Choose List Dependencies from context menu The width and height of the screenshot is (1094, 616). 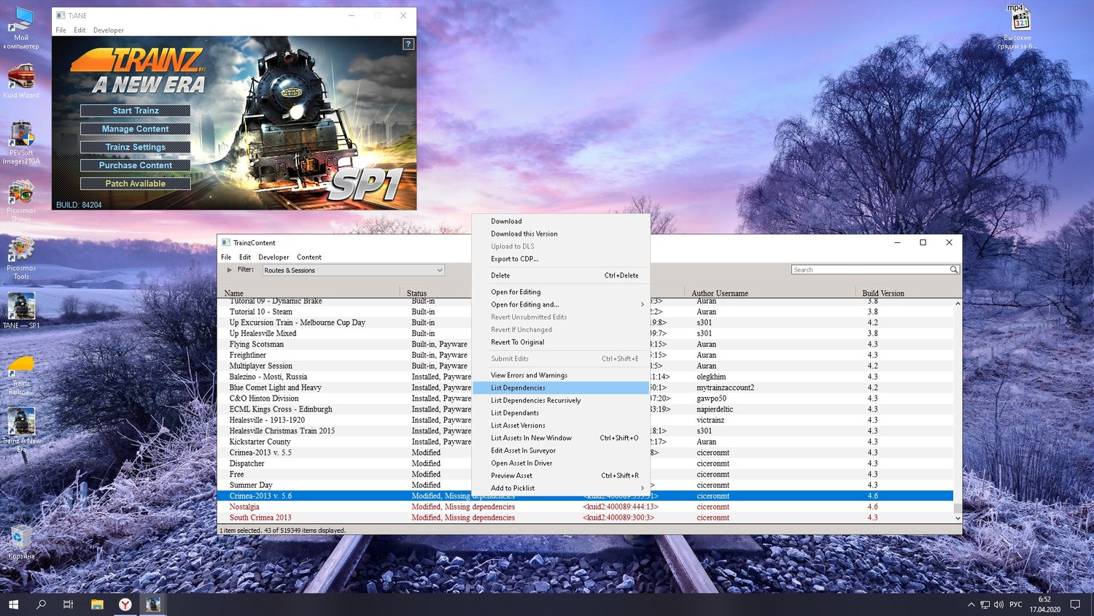(x=561, y=388)
